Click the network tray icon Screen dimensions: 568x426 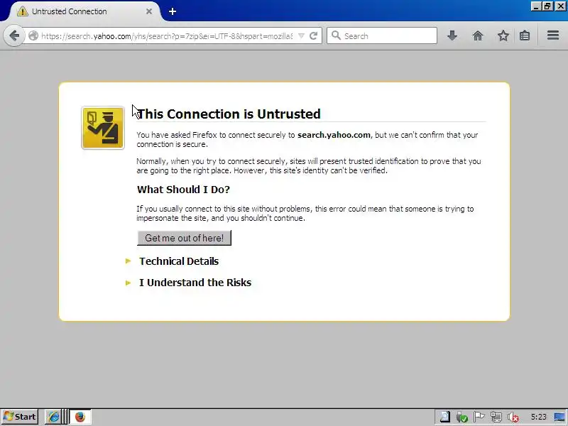click(x=496, y=417)
